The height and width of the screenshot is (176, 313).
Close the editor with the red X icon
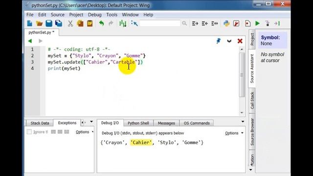click(x=240, y=41)
